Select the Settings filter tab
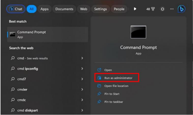 (100, 9)
